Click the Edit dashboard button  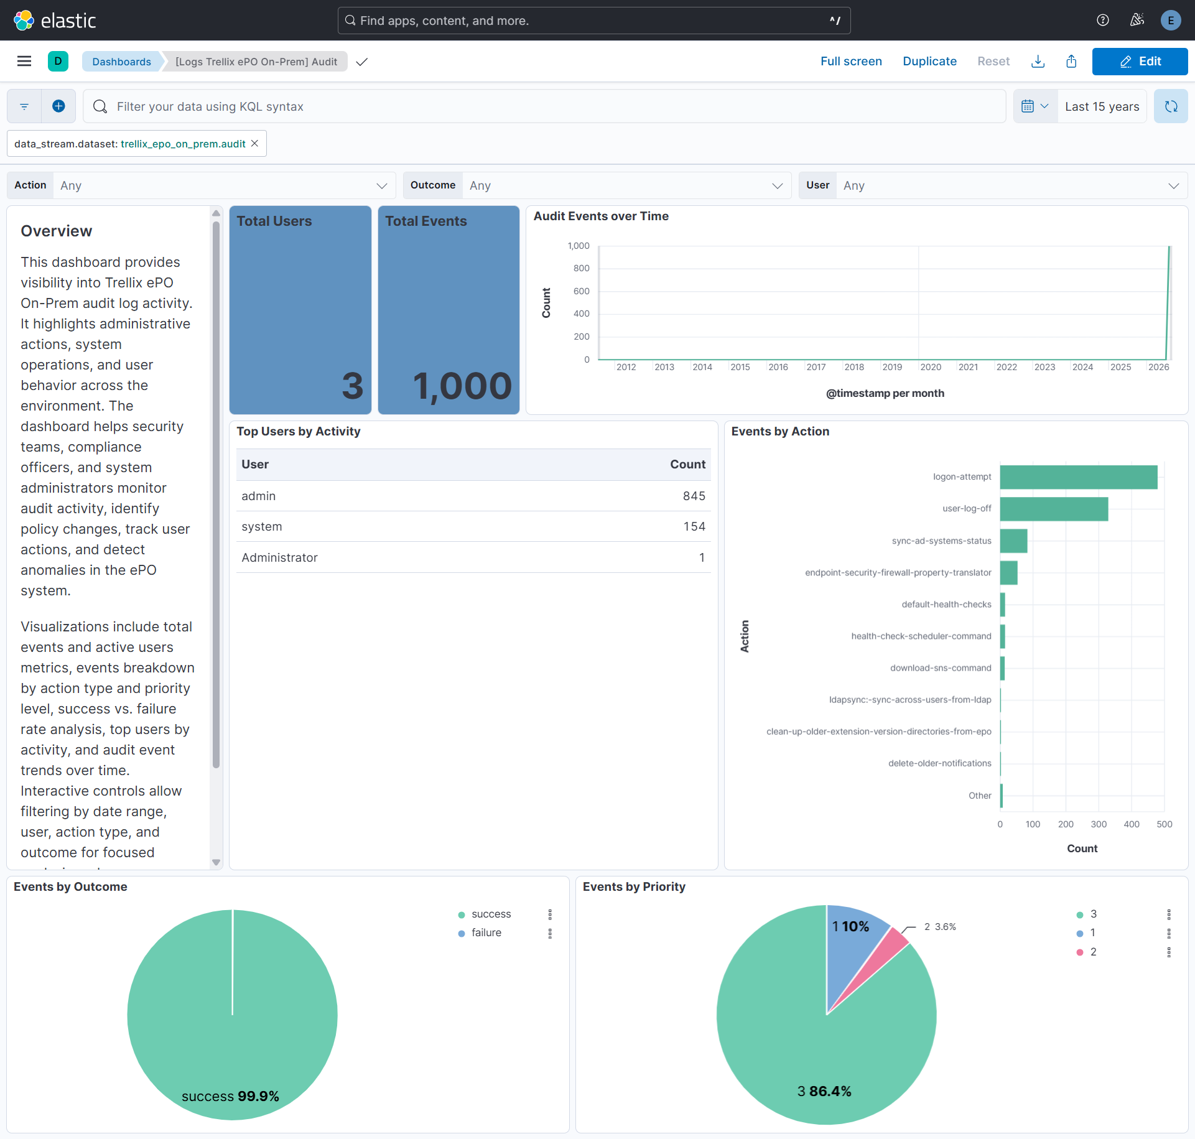[1140, 61]
